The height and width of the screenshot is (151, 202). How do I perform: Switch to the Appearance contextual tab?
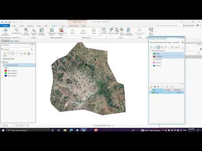[x=74, y=26]
